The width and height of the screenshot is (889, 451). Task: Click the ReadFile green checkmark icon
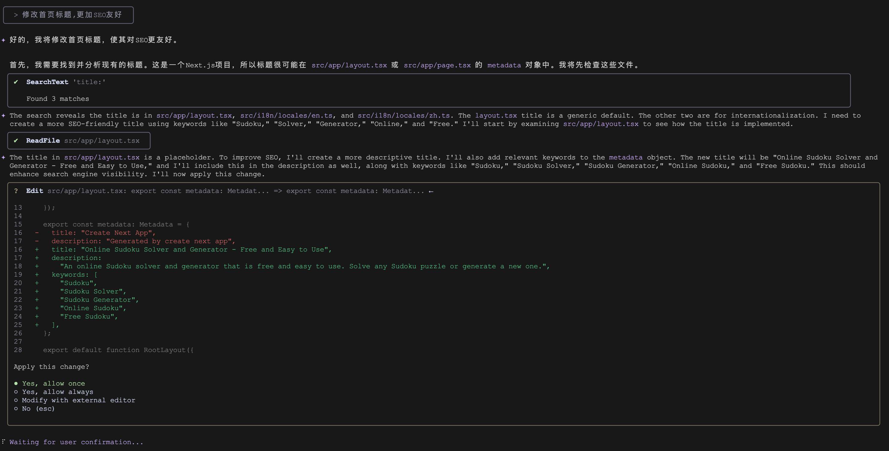[16, 141]
